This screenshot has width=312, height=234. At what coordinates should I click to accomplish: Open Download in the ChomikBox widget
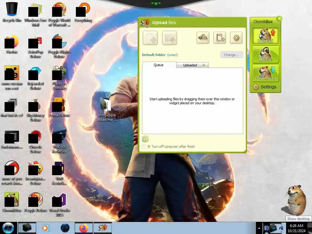pos(265,73)
